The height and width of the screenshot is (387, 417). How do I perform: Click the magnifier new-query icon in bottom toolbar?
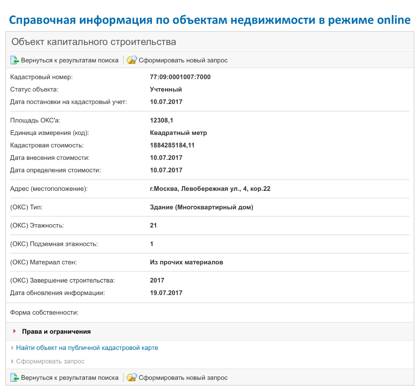131,378
